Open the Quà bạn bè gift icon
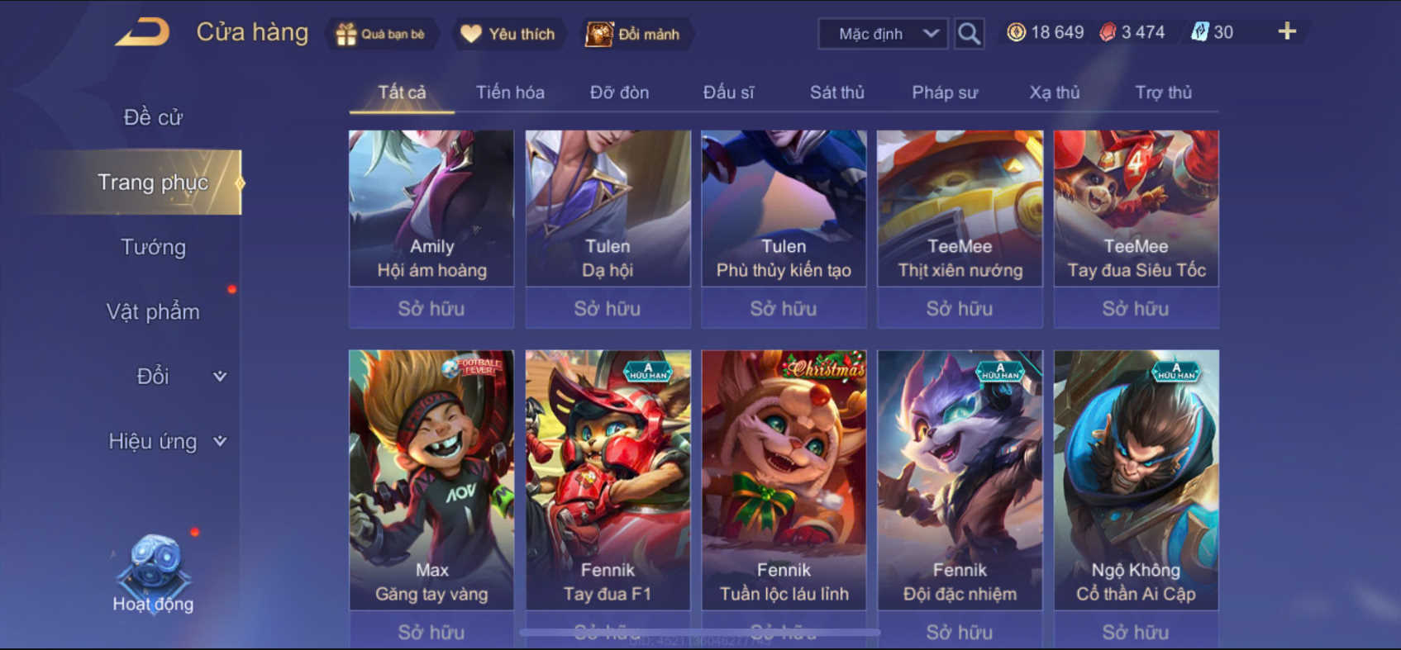 click(346, 34)
